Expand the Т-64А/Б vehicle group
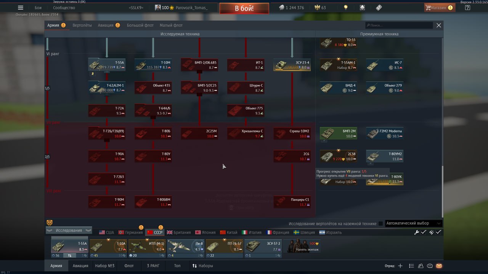This screenshot has width=488, height=274. pos(153,118)
